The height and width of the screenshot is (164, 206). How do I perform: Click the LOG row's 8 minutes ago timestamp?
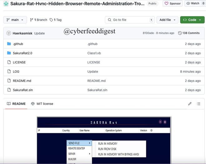point(190,72)
